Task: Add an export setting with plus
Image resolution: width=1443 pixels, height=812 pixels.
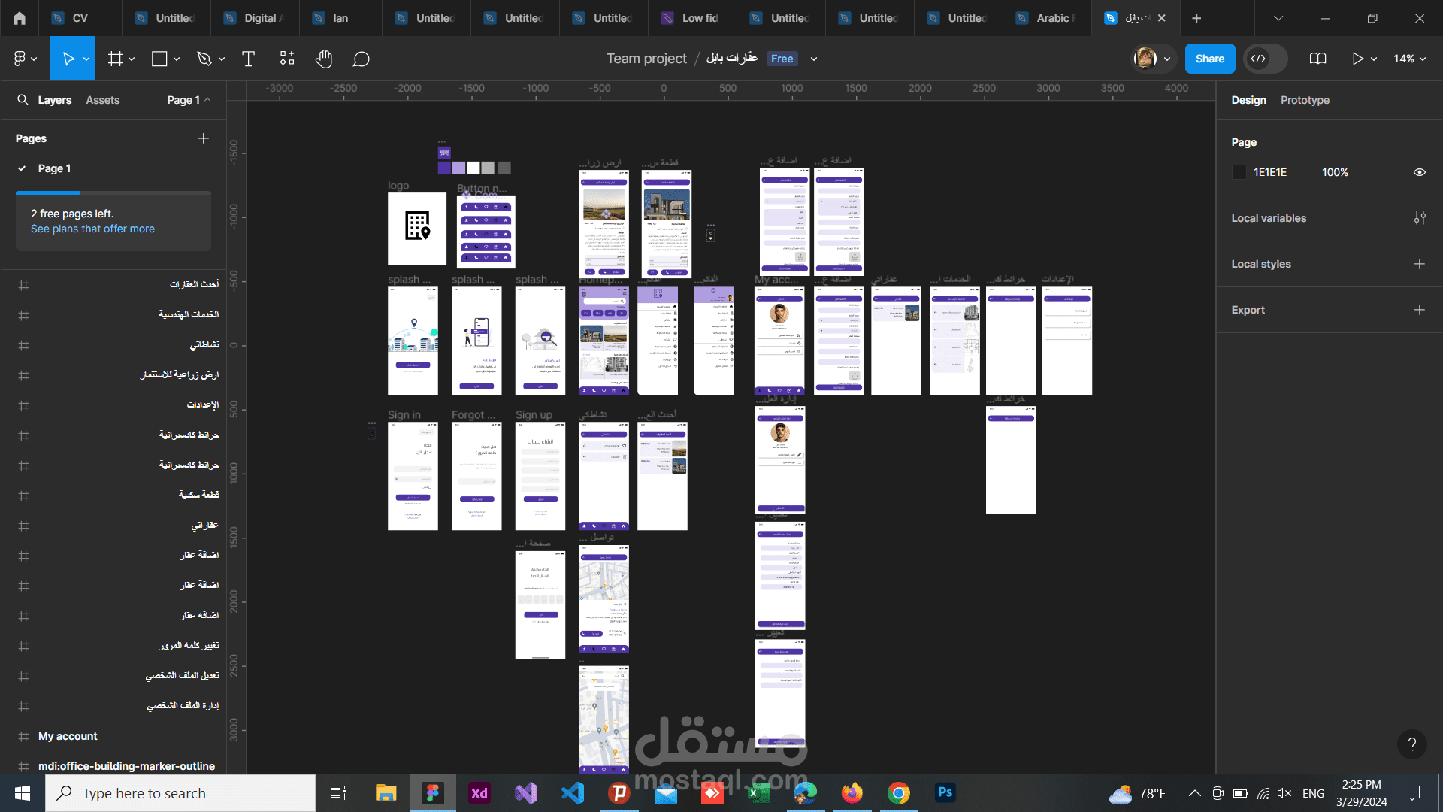Action: point(1420,310)
